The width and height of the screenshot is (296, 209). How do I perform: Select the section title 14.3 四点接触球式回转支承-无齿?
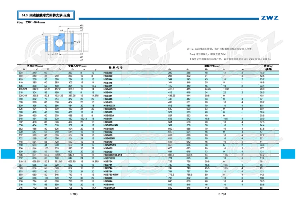click(46, 15)
